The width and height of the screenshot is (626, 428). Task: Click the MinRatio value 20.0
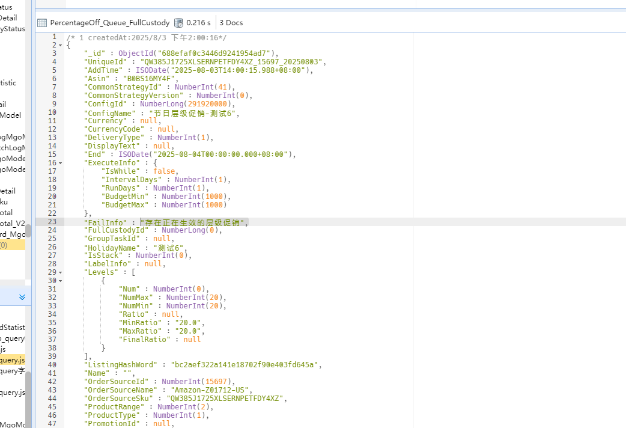click(x=187, y=322)
